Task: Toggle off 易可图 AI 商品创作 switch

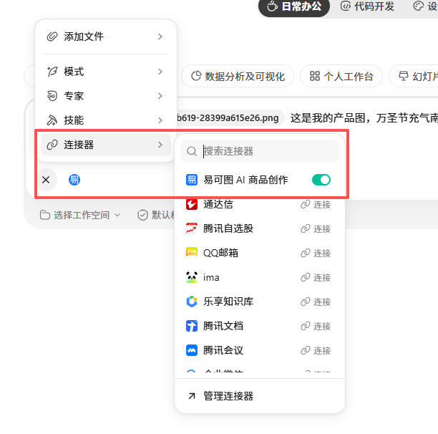Action: pos(321,180)
